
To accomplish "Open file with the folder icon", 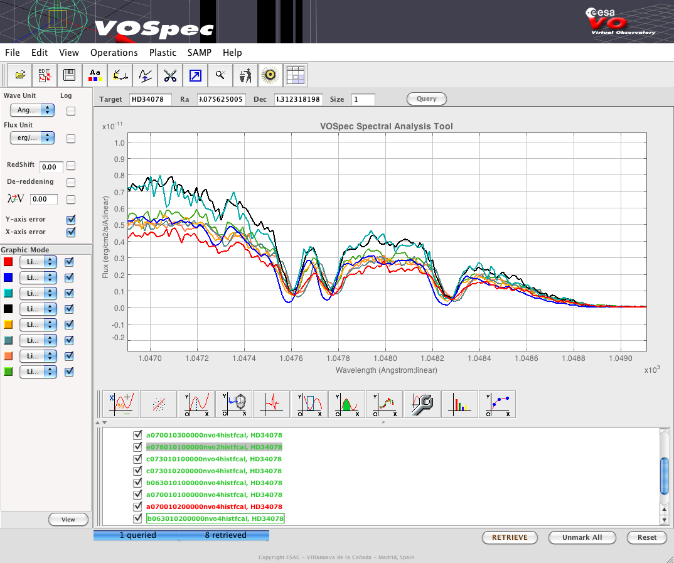I will [x=20, y=76].
